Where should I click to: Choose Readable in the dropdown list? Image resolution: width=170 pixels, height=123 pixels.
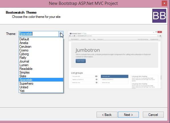pyautogui.click(x=41, y=69)
